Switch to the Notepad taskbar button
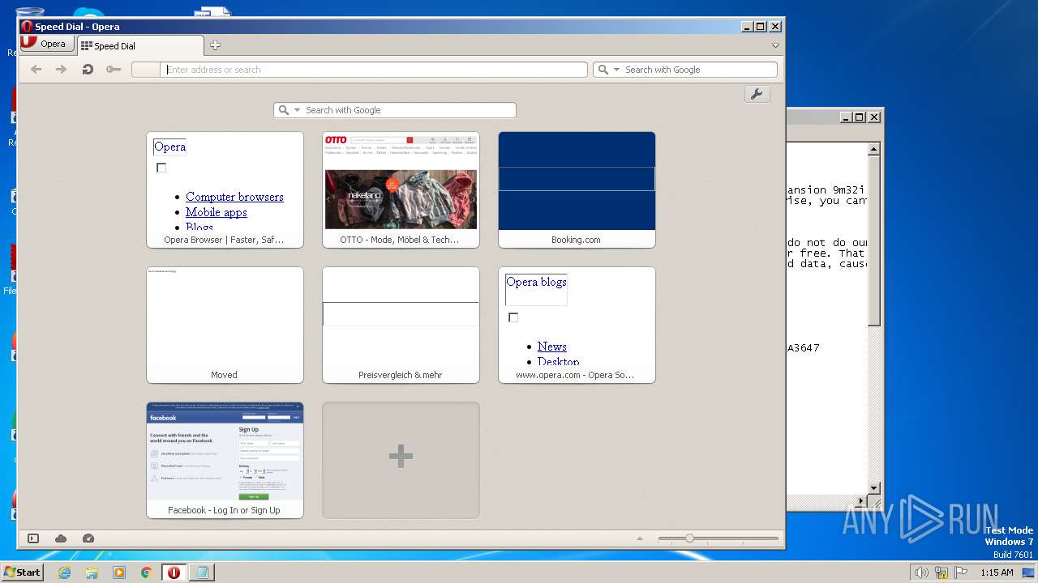 tap(201, 572)
